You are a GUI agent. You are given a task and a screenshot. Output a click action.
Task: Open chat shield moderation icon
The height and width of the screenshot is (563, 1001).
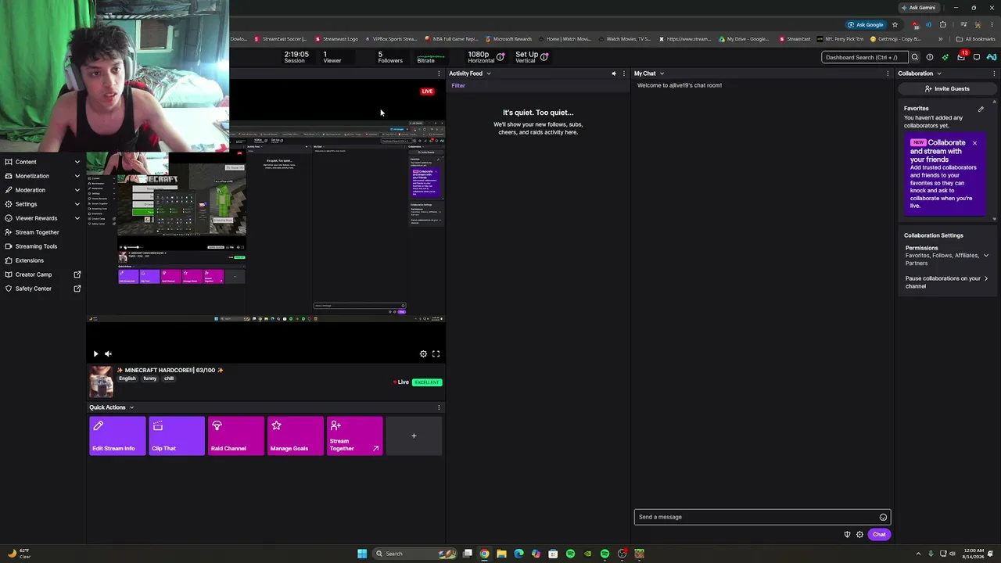847,535
